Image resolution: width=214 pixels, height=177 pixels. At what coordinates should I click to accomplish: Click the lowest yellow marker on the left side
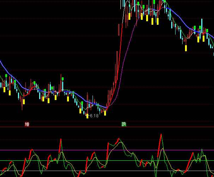click(24, 102)
